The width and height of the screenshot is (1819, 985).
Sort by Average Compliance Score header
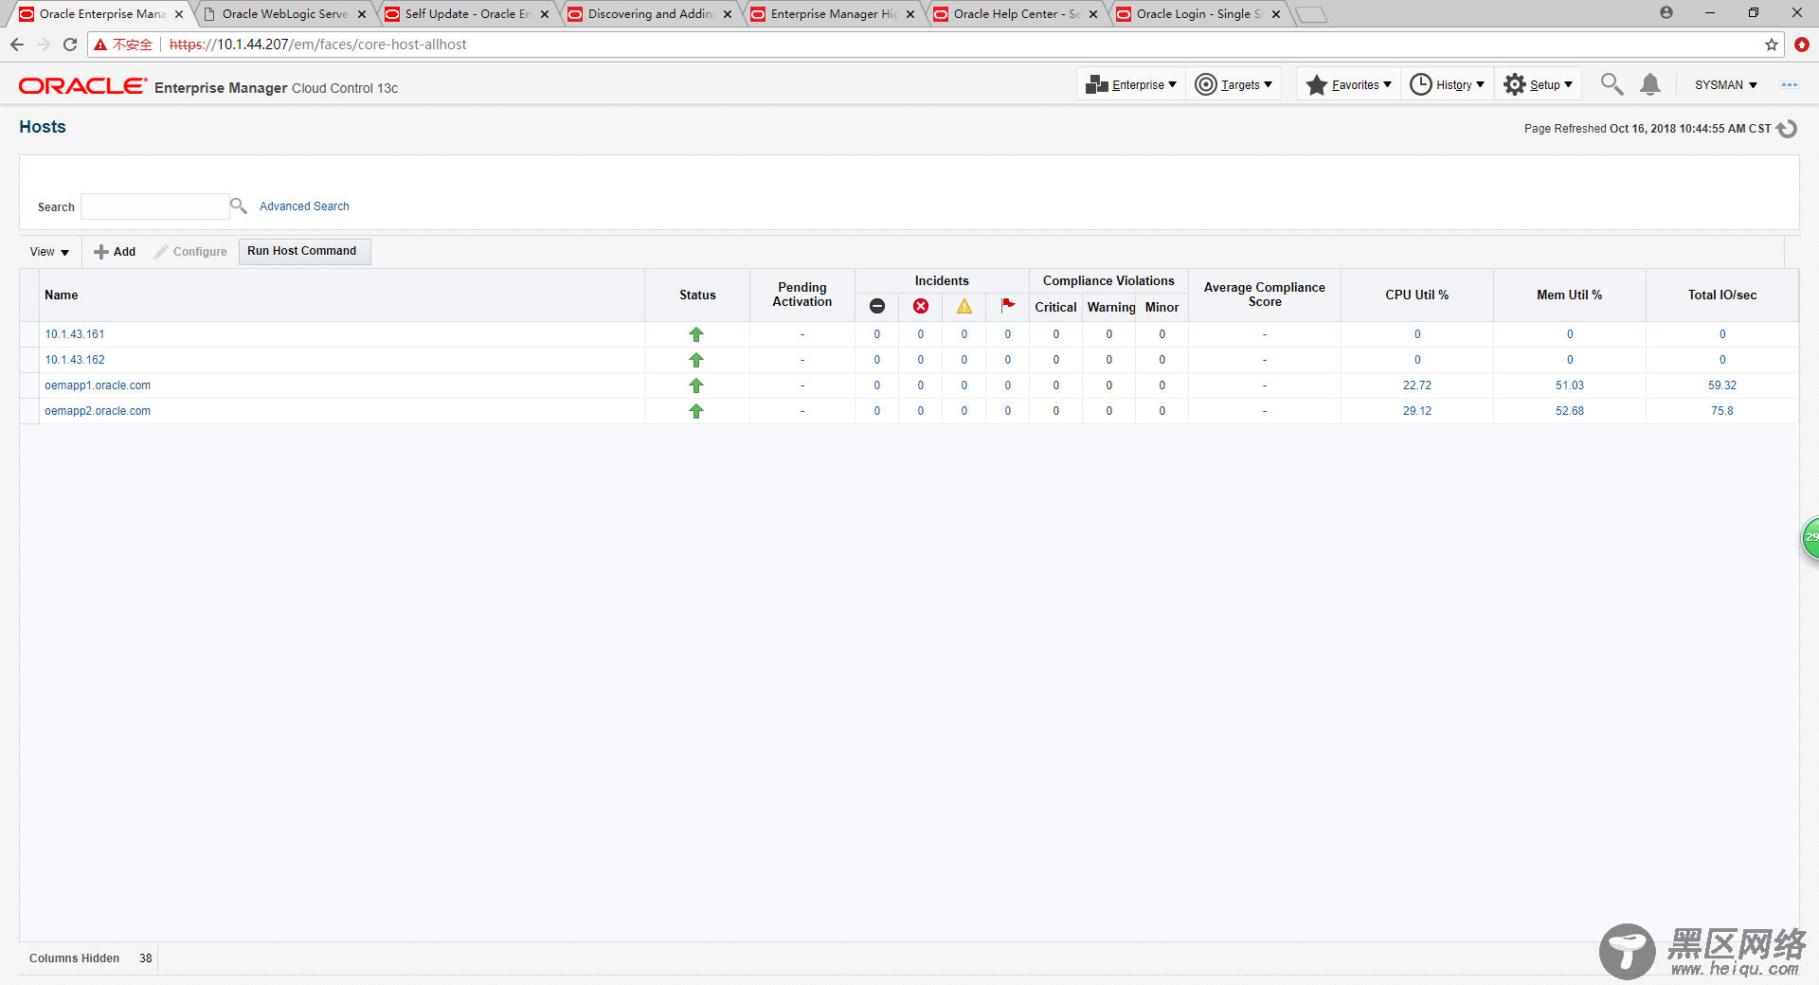(x=1265, y=295)
